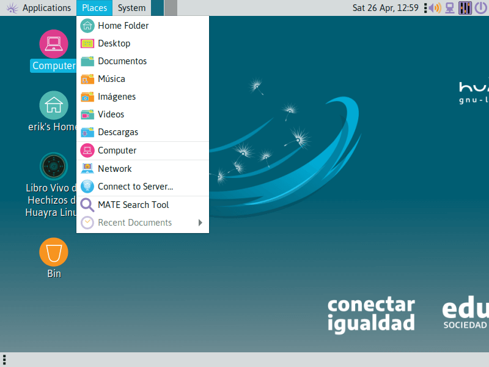
Task: Select the Recent Documents entry
Action: [x=142, y=223]
